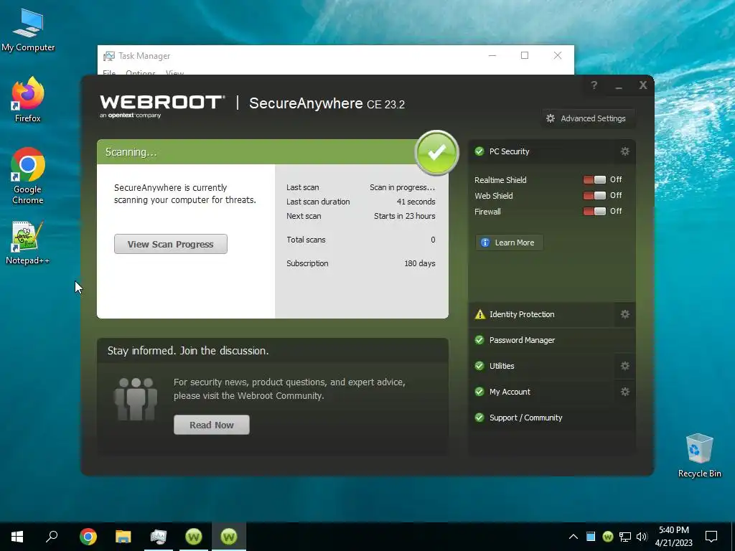Click the '41 seconds' scan duration value
The image size is (735, 551).
[416, 202]
